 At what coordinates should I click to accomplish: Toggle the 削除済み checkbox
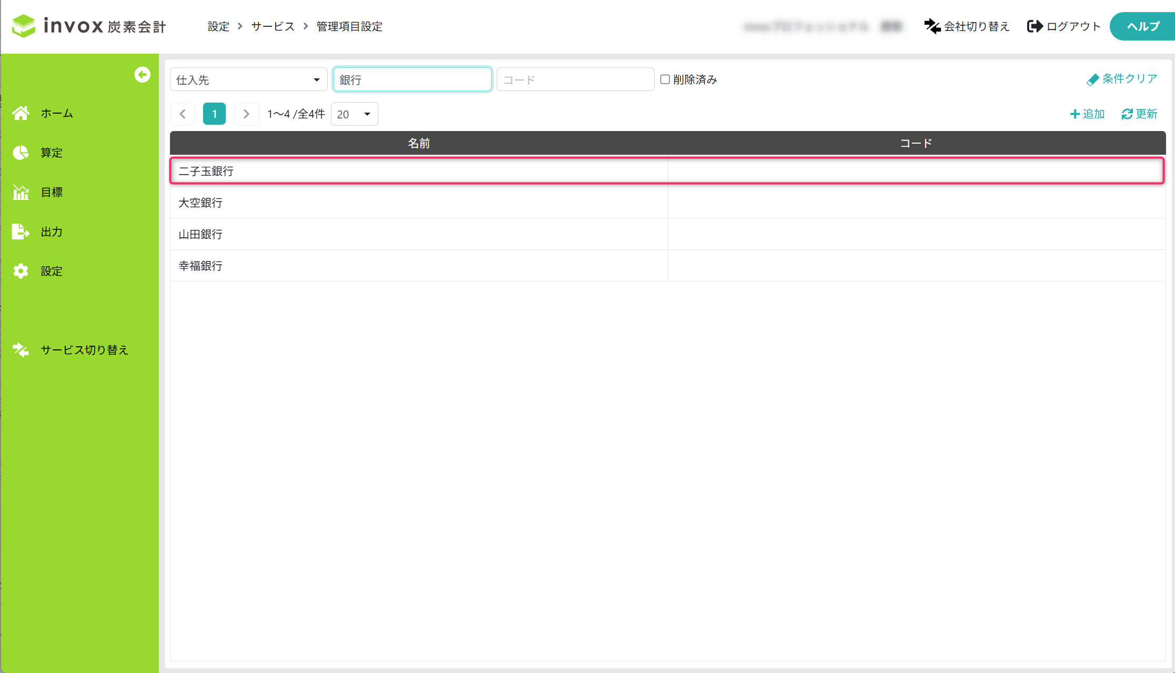[665, 79]
